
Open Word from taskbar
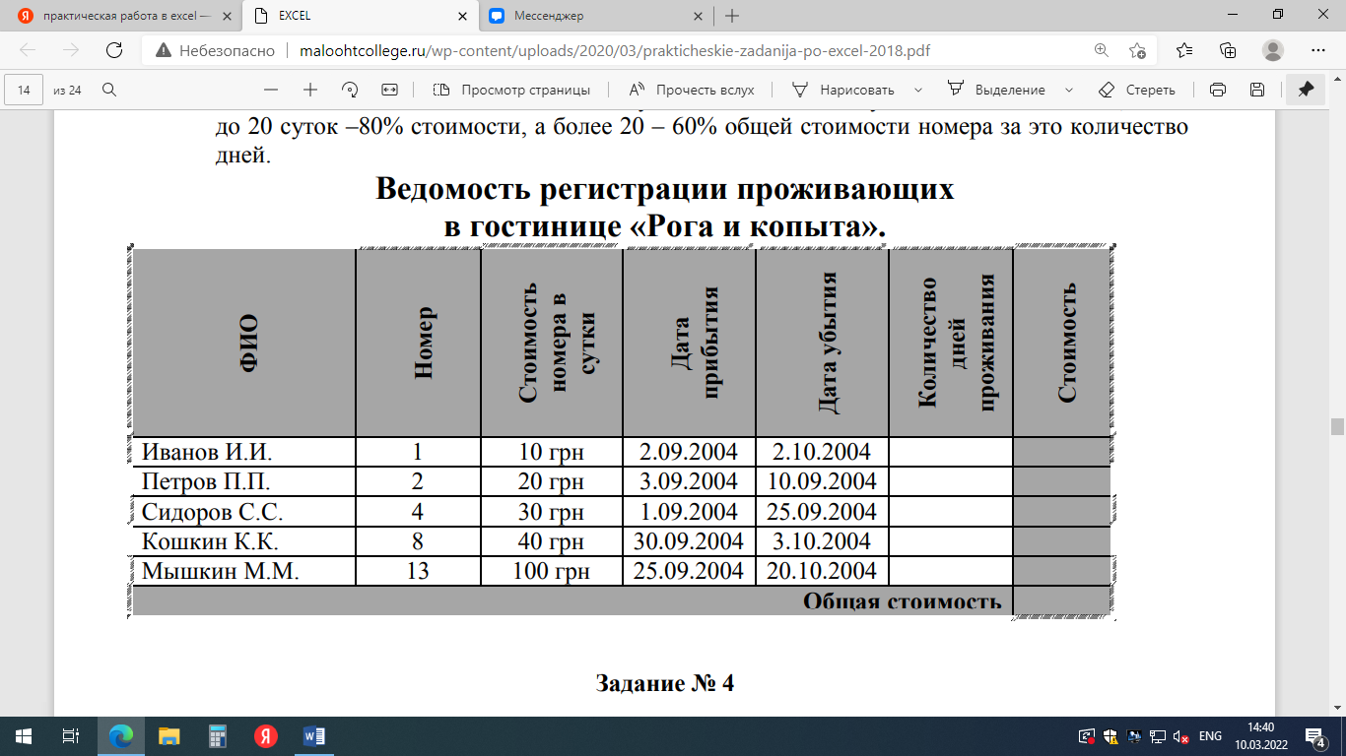click(314, 735)
